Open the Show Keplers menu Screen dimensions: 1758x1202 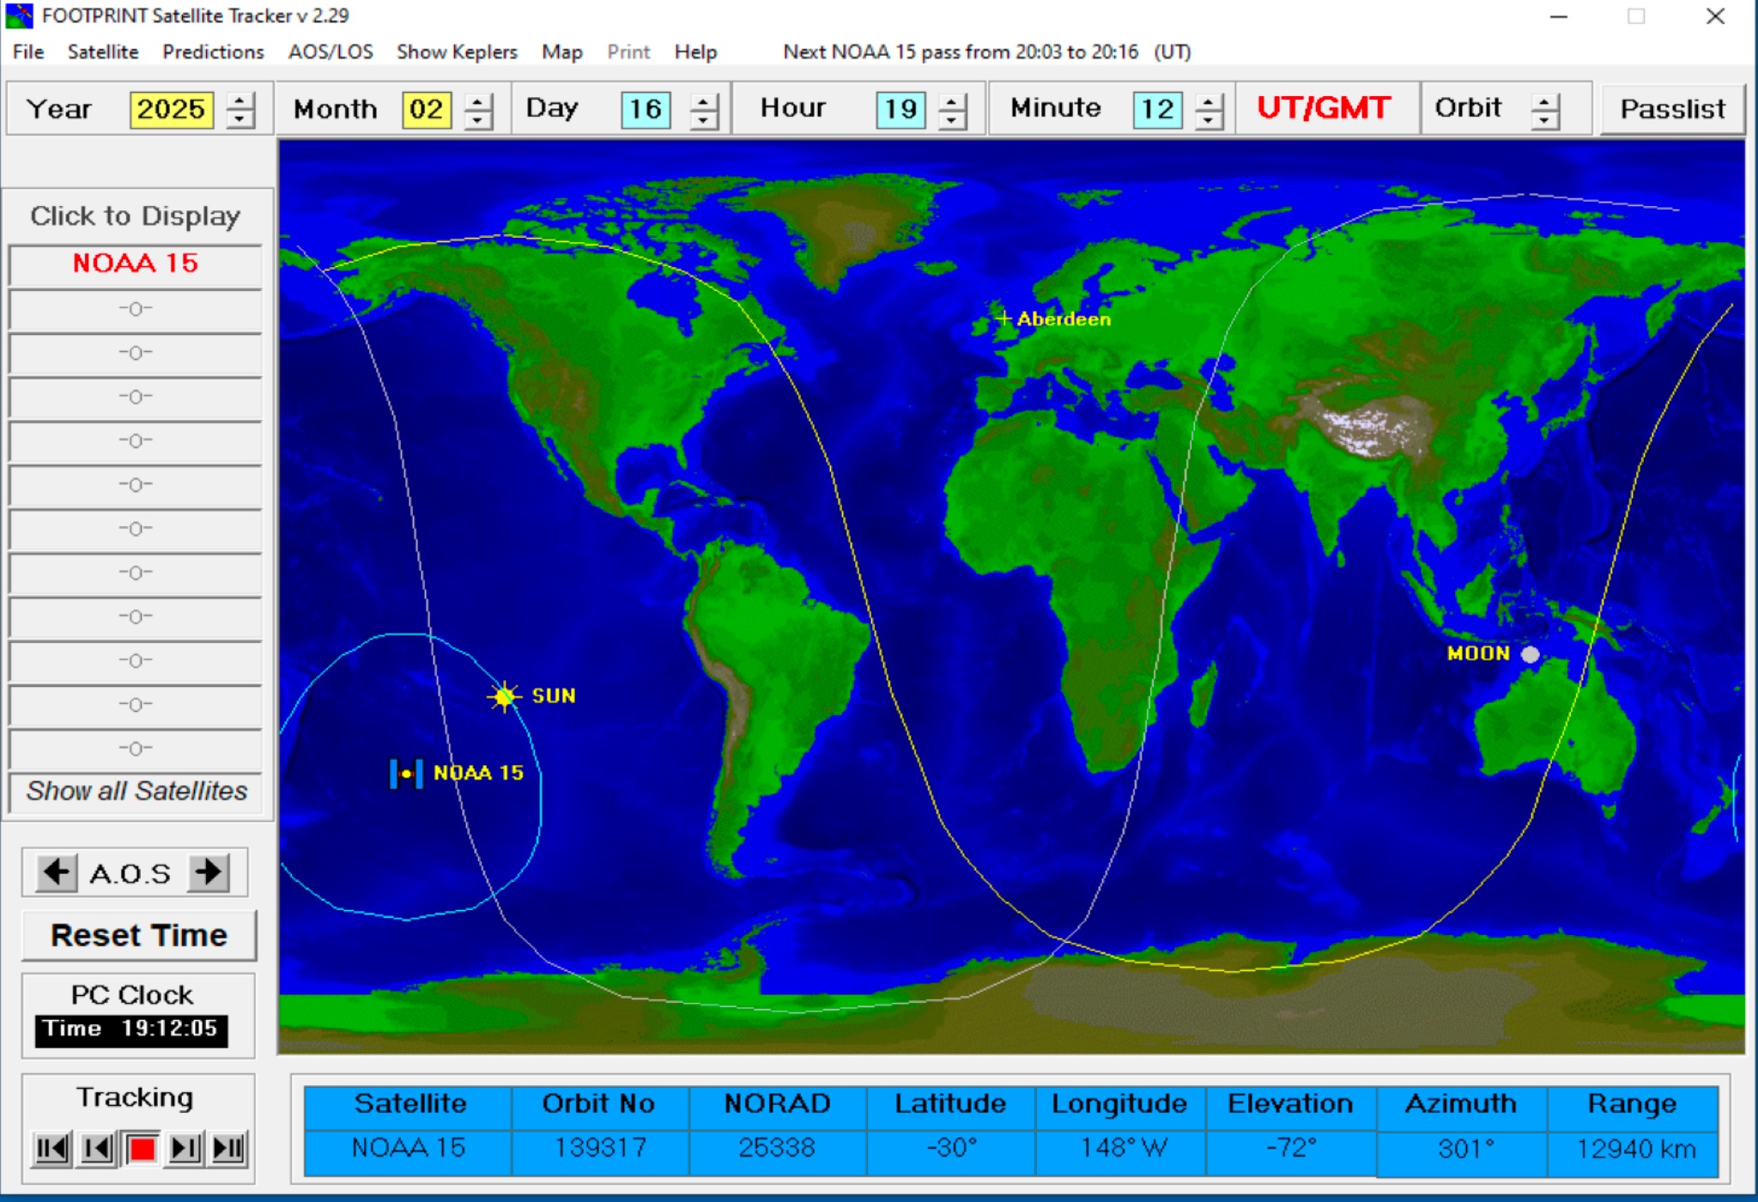458,52
